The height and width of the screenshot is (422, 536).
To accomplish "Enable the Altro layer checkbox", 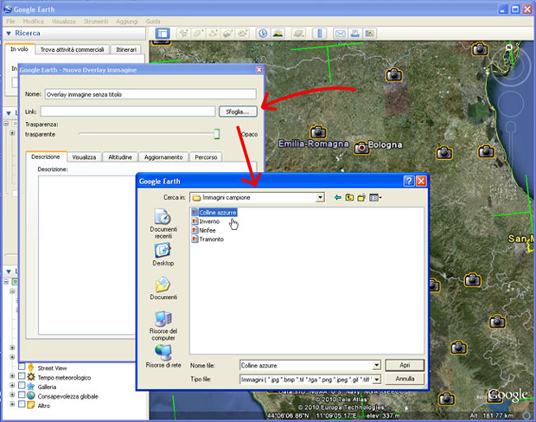I will coord(22,404).
